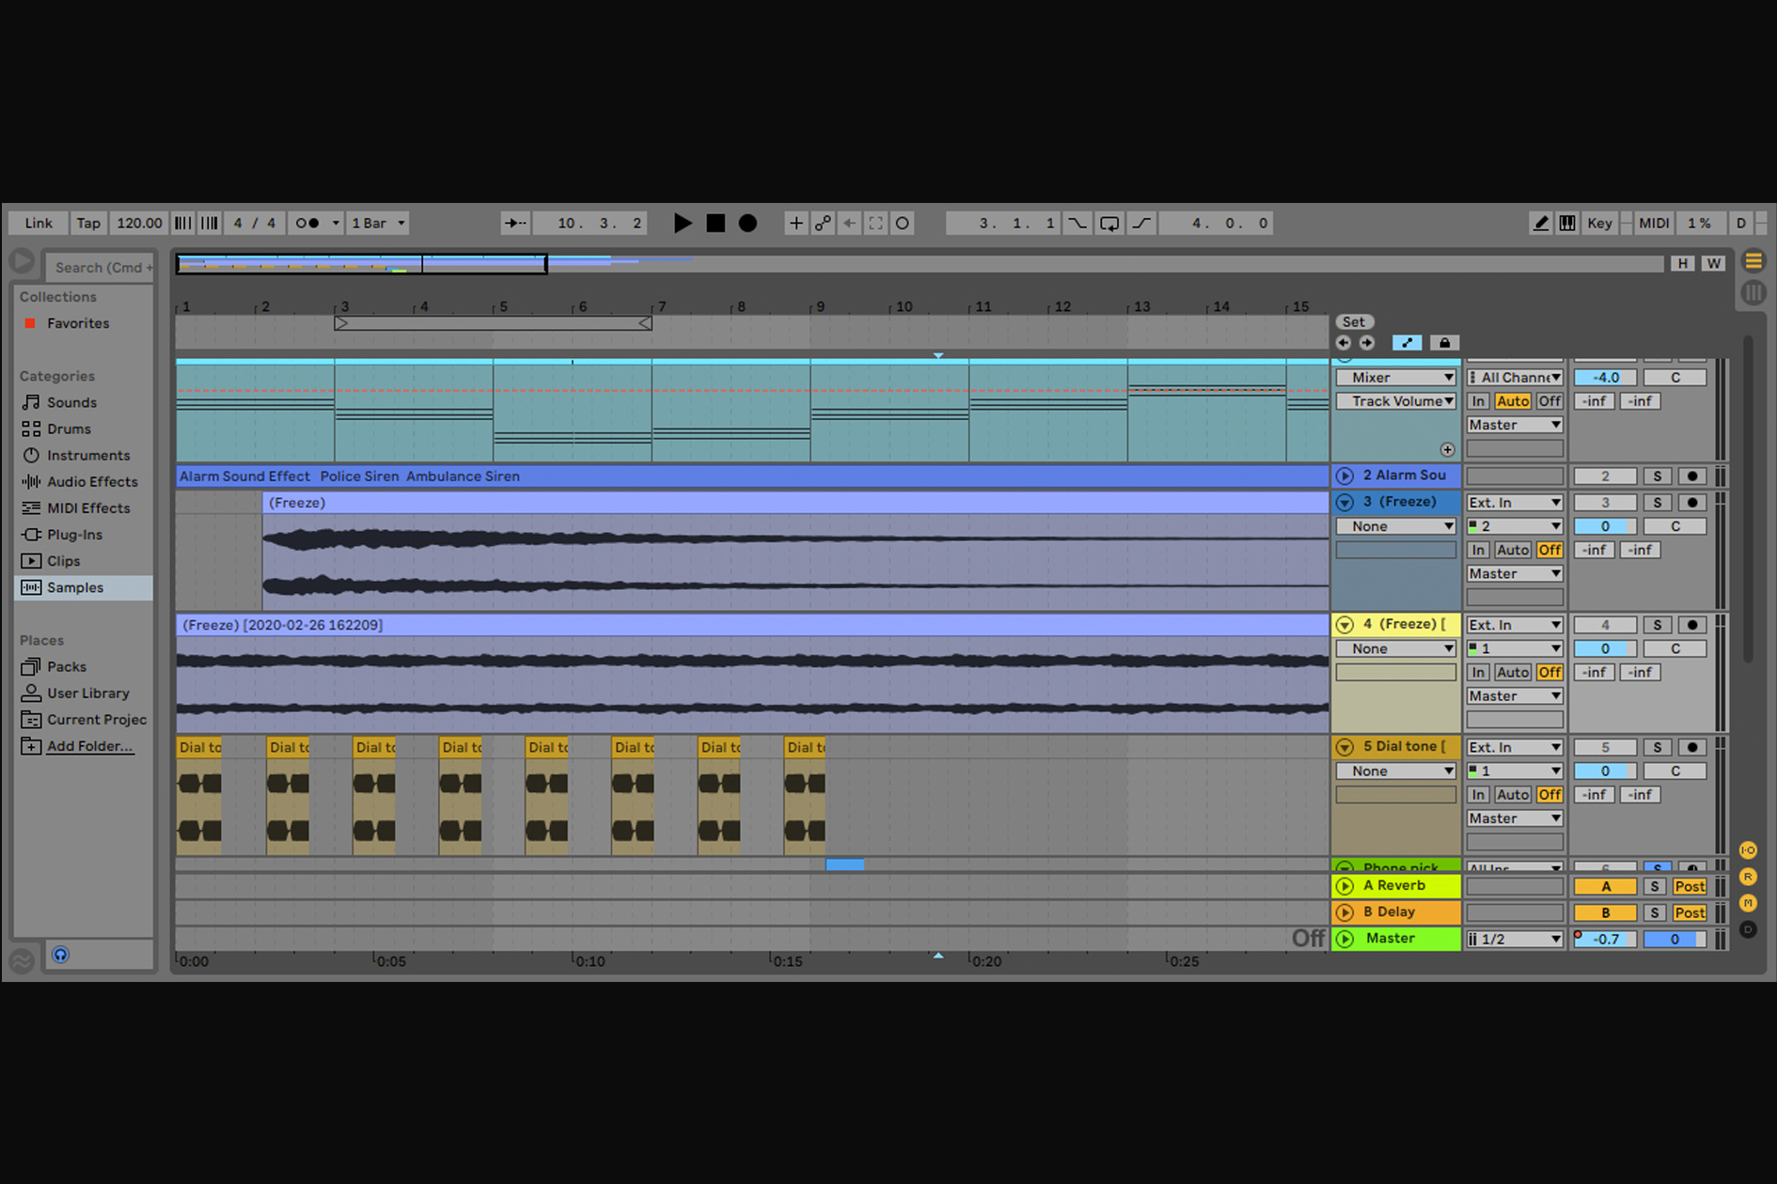Collapse the 4 (Freeze) track
Viewport: 1777px width, 1184px height.
click(1345, 625)
